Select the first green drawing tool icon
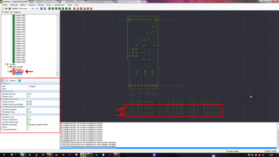 50,8
